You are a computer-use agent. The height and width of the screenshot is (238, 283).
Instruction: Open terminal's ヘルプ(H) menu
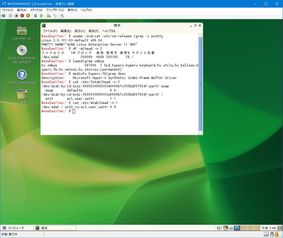coord(109,31)
